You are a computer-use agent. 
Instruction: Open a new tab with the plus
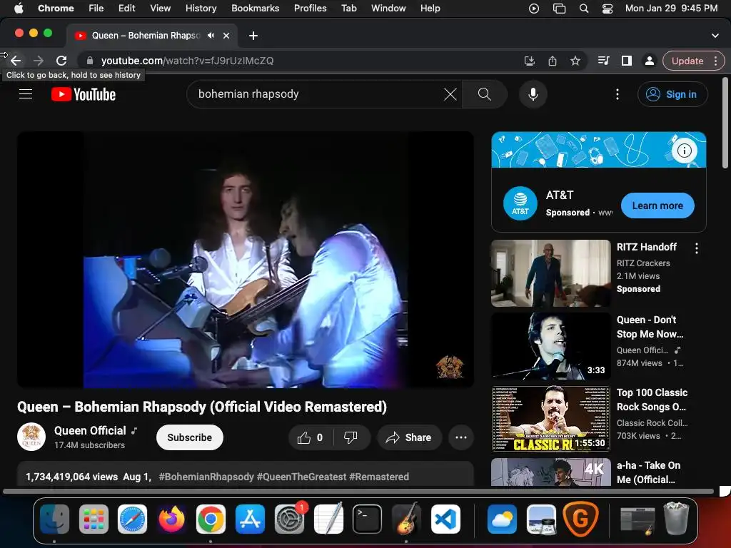tap(253, 36)
